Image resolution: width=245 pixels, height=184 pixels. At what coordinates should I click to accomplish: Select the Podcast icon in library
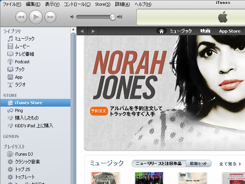point(10,62)
